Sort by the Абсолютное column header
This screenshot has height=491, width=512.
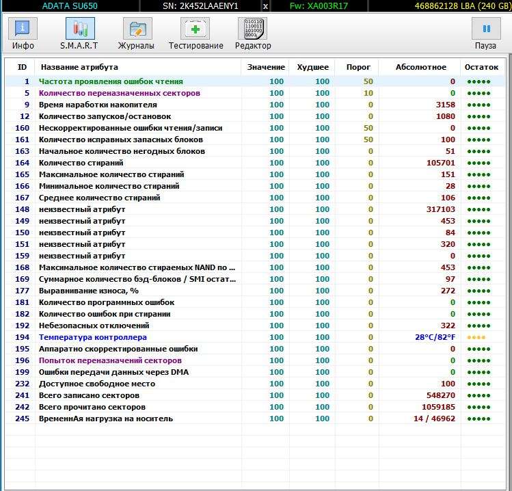(420, 67)
